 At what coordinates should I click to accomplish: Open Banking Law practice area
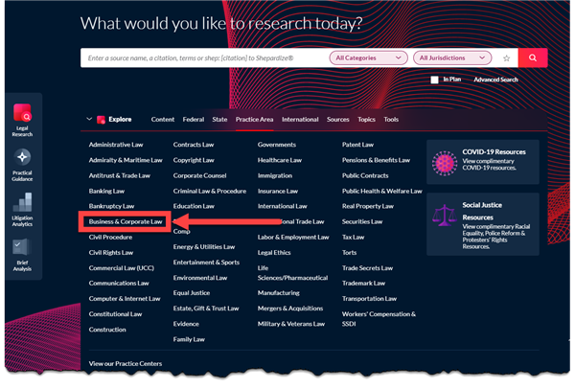click(106, 191)
